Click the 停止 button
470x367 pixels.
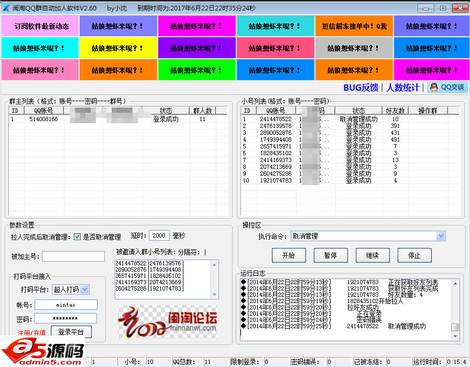tap(414, 255)
